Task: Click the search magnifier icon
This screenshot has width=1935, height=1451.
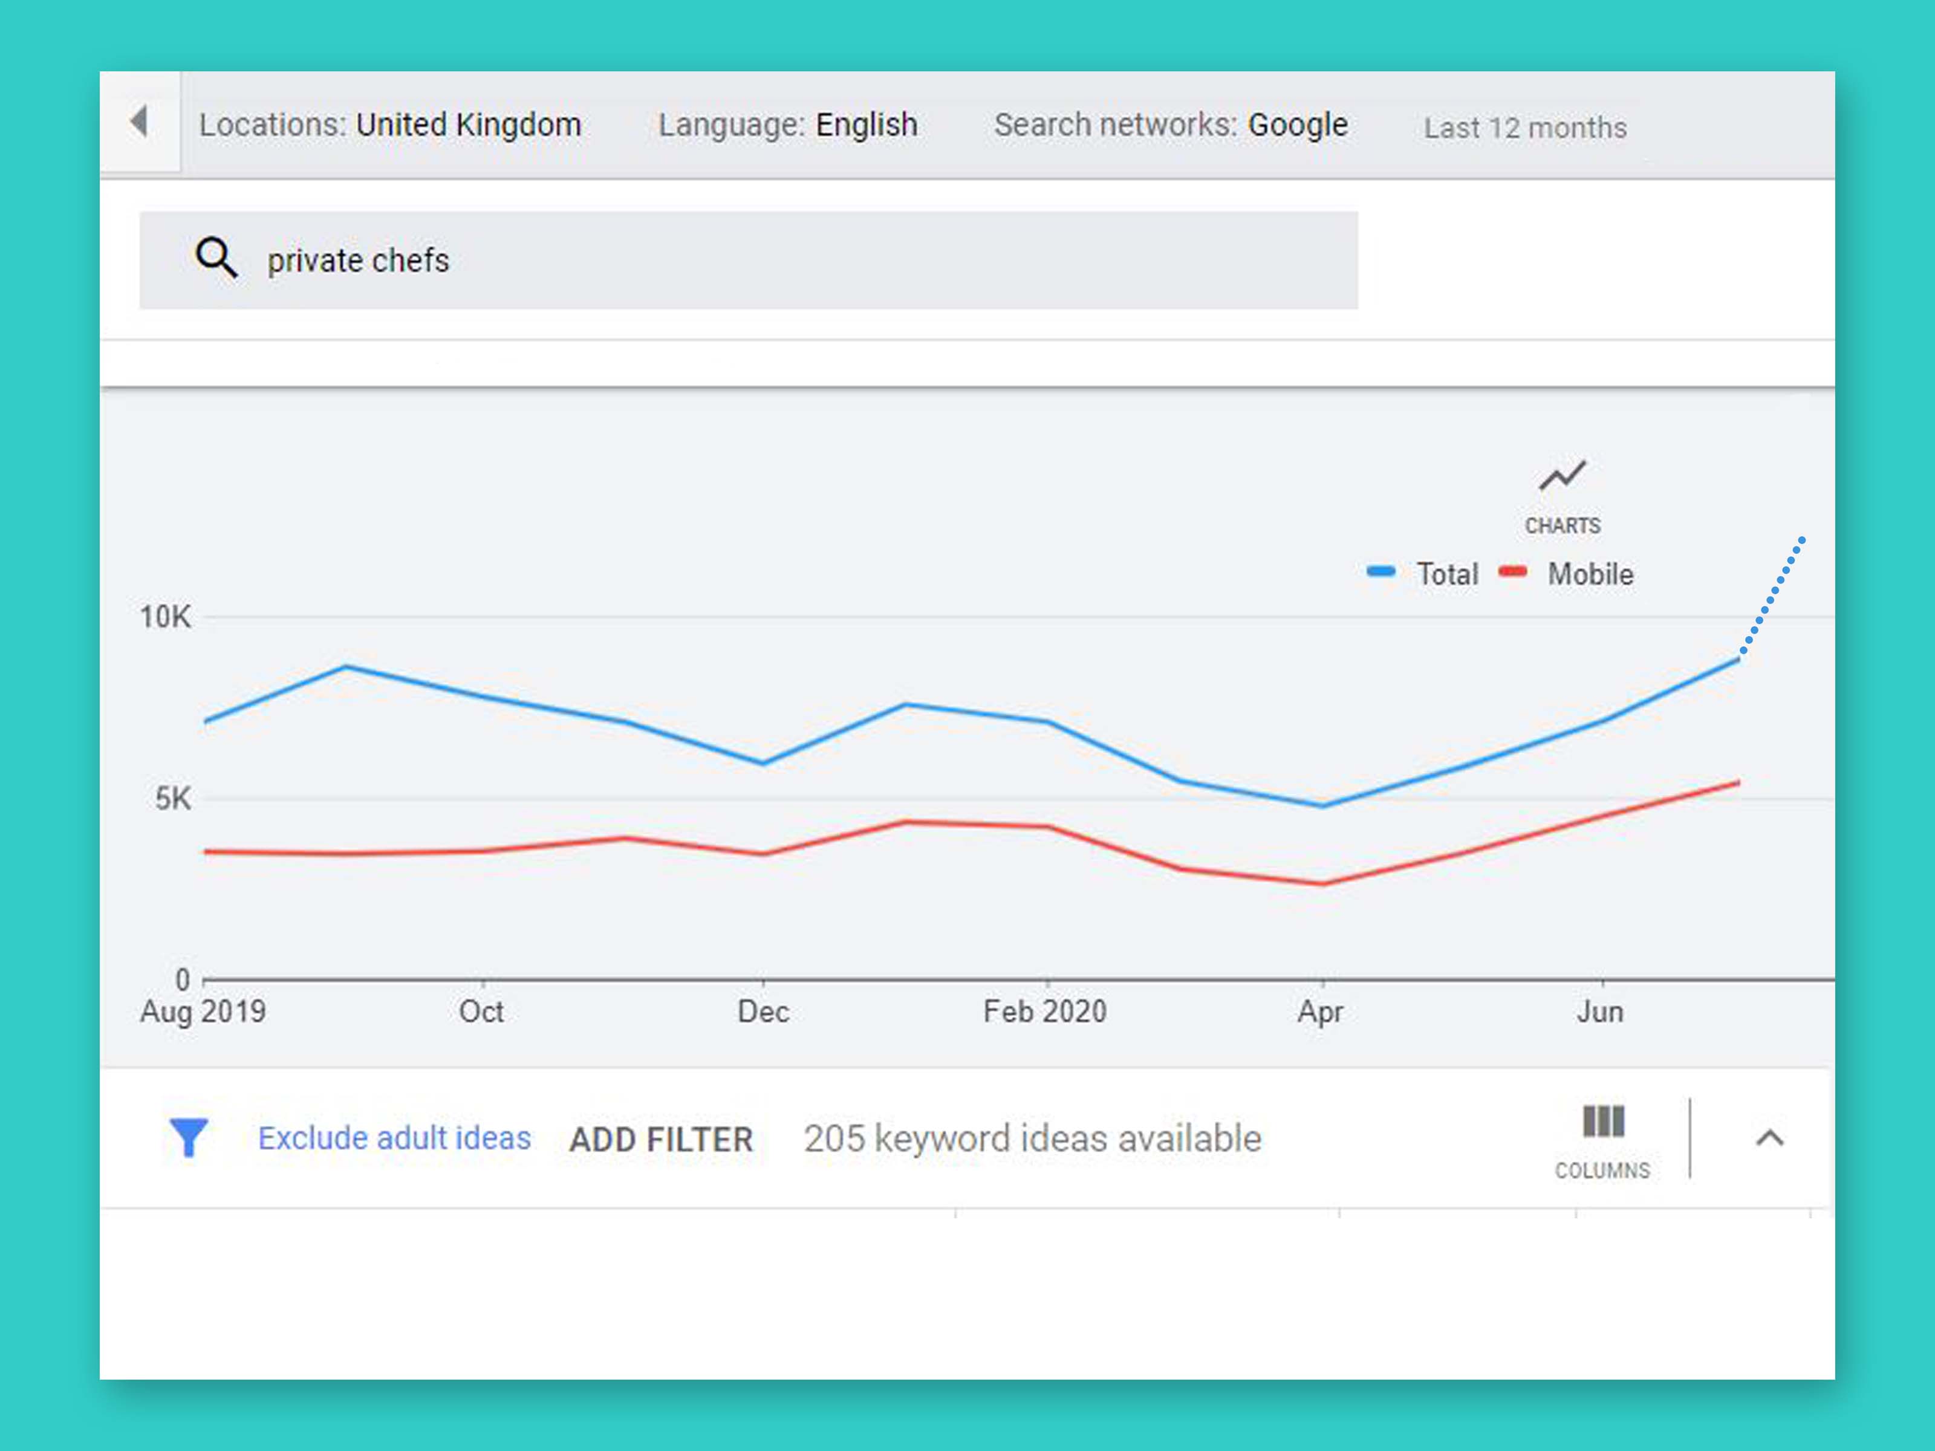Action: (215, 258)
